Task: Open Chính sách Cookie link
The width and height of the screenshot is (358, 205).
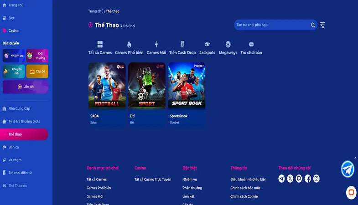Action: 244,196
